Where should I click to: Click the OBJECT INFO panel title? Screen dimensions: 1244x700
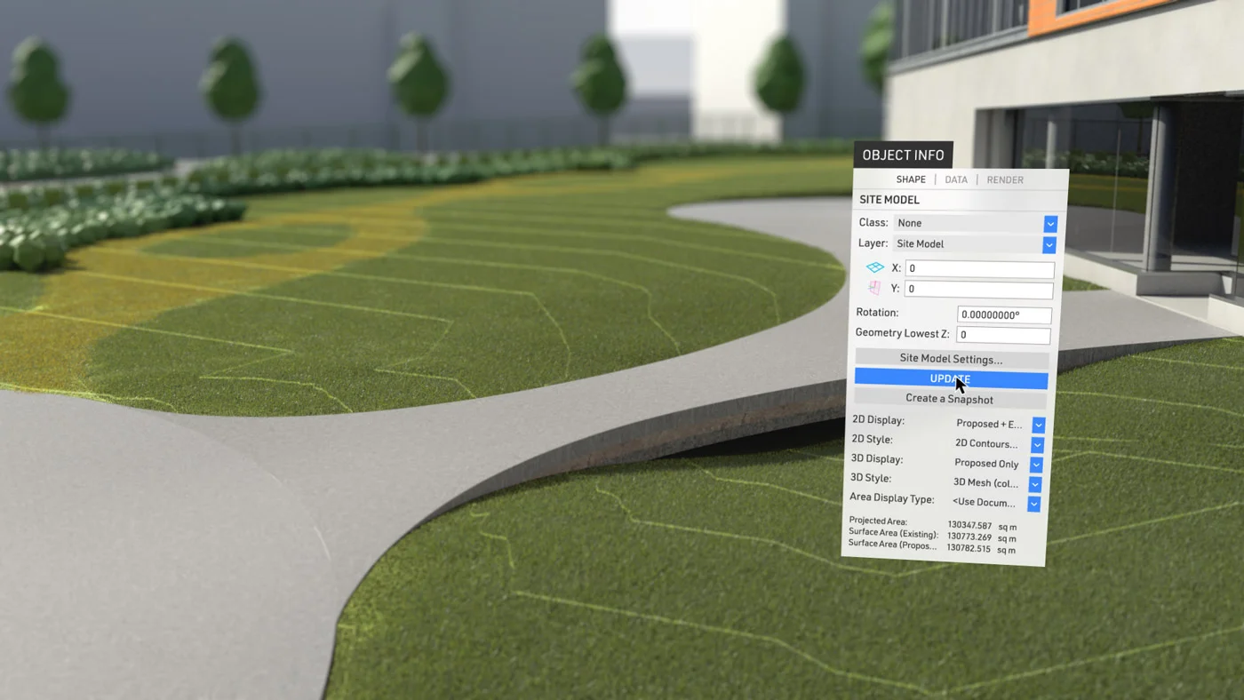tap(903, 155)
